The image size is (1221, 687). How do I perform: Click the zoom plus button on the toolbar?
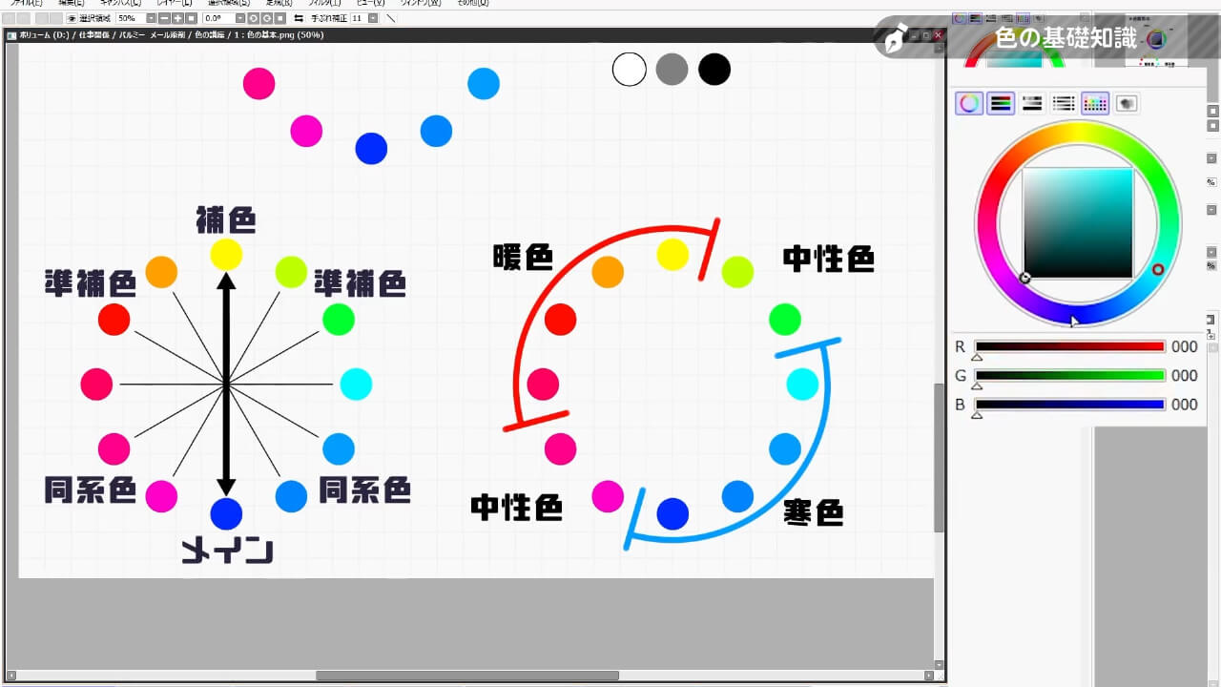[178, 17]
